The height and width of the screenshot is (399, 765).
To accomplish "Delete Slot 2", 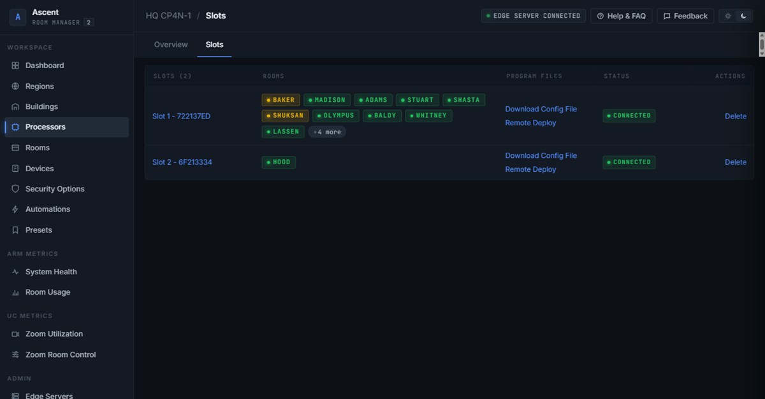I will [736, 162].
